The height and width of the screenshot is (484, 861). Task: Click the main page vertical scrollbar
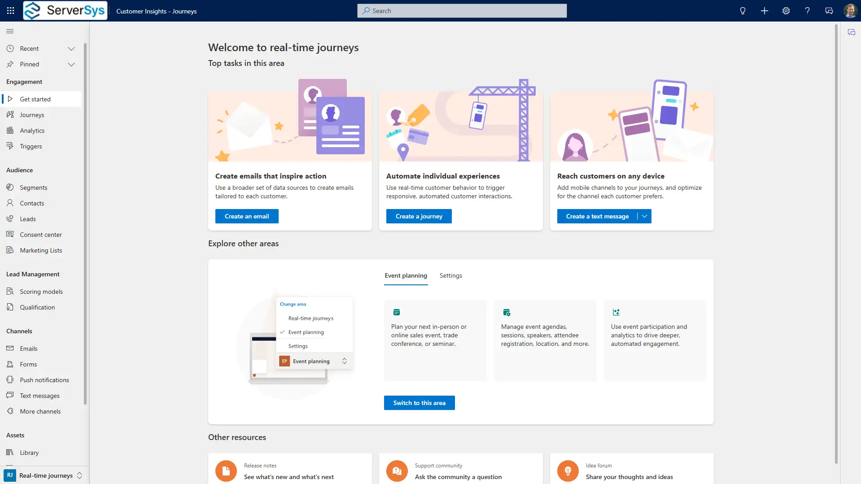click(x=836, y=242)
